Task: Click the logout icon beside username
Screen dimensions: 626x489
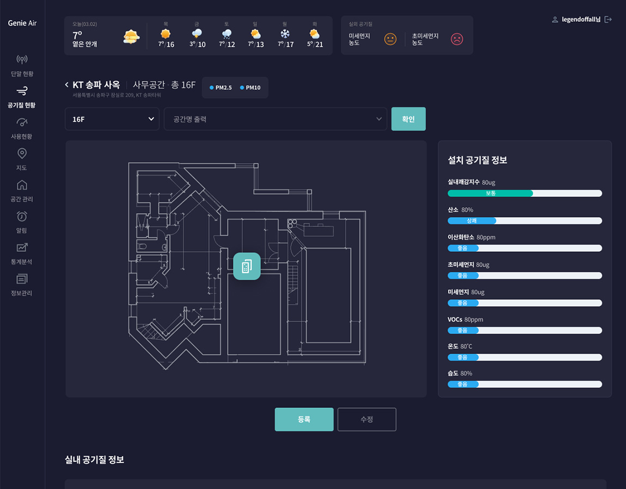Action: [608, 20]
